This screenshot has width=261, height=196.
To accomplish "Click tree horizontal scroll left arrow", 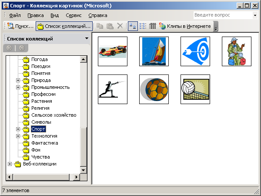I will [9, 177].
